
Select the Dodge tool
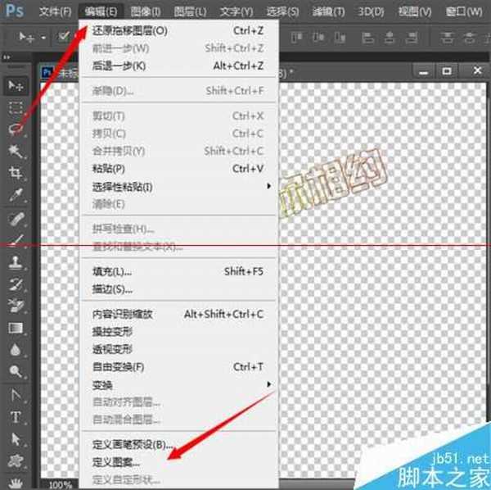[x=16, y=371]
